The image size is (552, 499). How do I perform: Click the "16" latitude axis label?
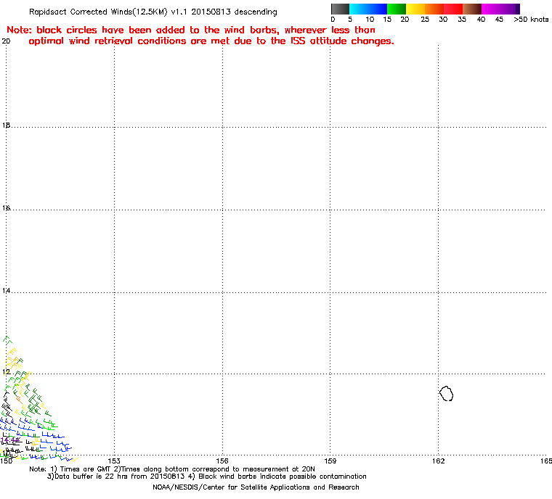pyautogui.click(x=6, y=208)
